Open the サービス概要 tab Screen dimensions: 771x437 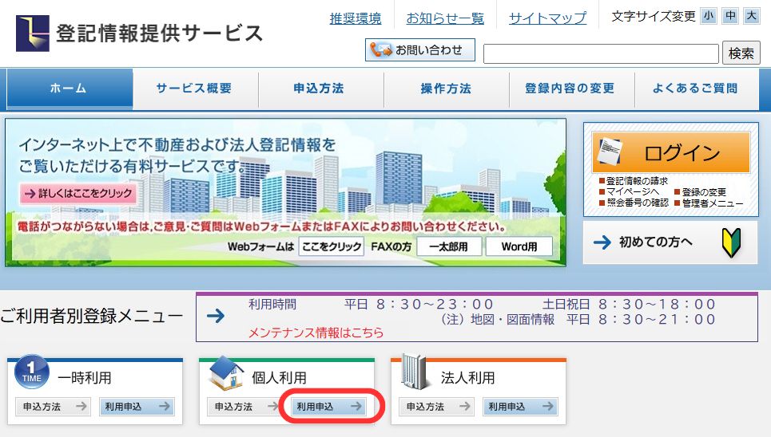194,89
